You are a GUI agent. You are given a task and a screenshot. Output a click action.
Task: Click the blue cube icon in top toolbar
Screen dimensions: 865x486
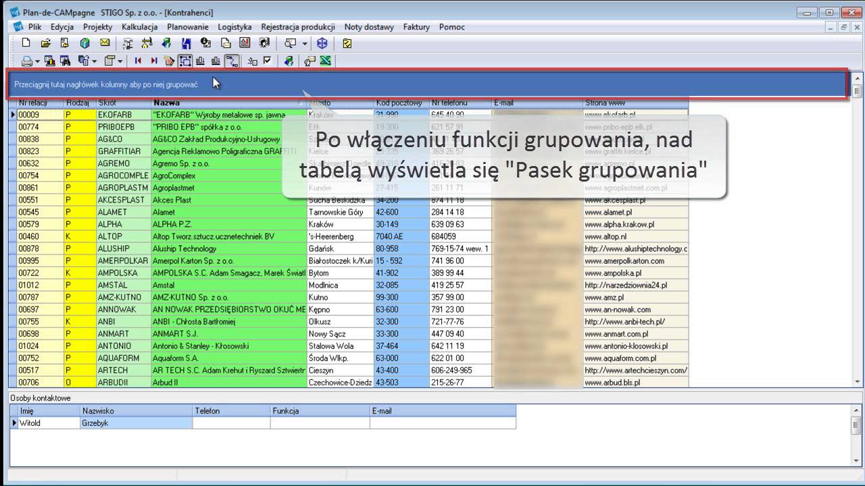click(322, 43)
